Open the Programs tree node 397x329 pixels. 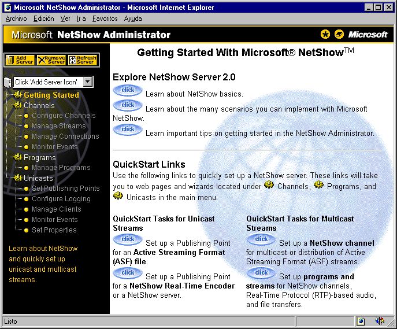click(39, 157)
